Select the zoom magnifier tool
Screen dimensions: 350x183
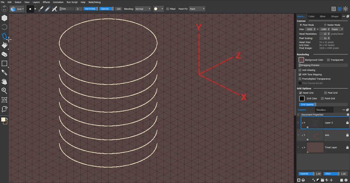click(4, 91)
